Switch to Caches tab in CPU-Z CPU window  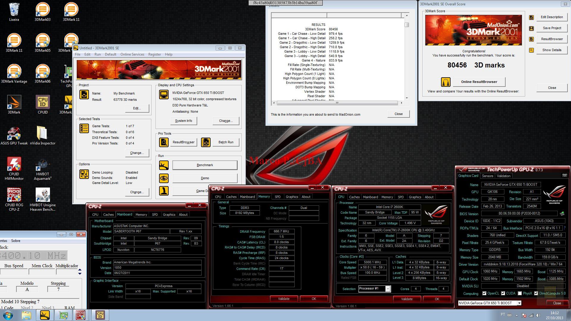354,197
